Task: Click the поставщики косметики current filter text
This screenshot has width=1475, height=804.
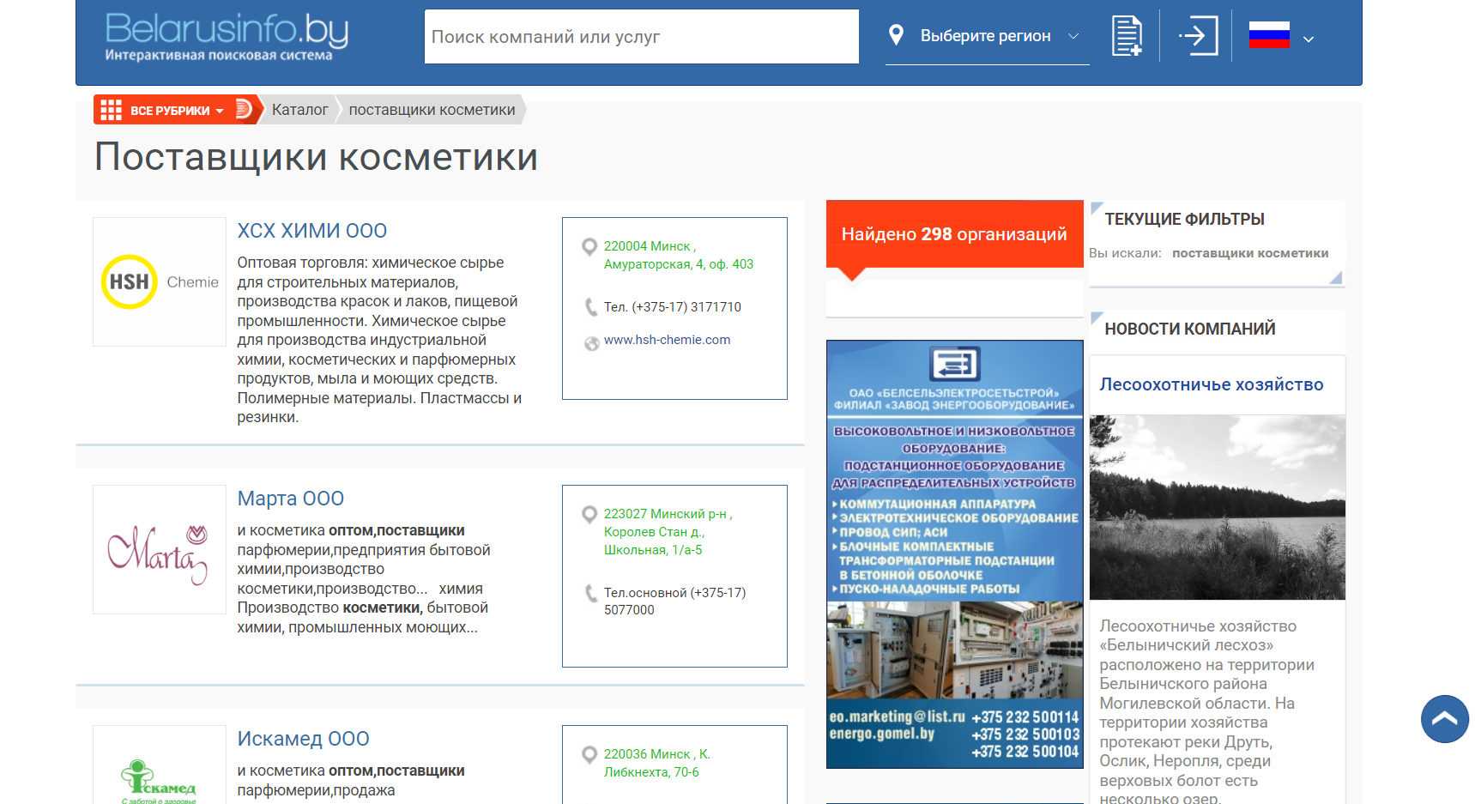Action: [x=1250, y=253]
